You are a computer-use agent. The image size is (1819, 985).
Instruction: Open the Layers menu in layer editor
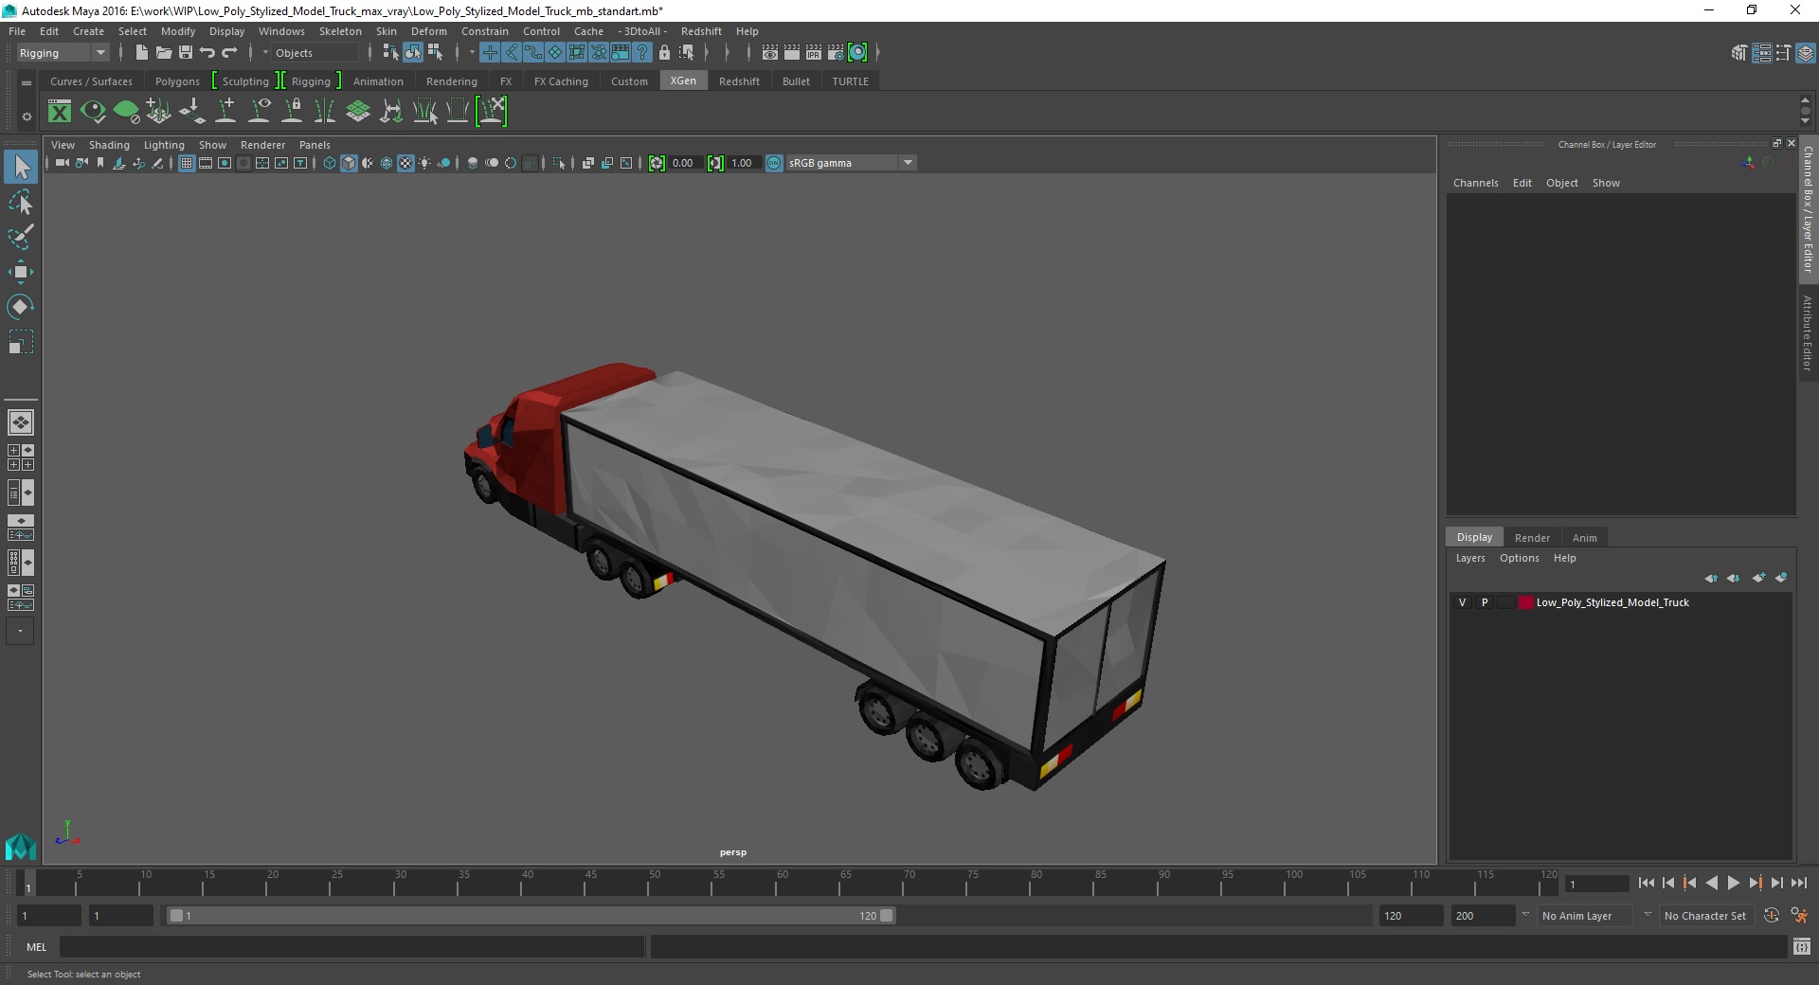pyautogui.click(x=1470, y=558)
